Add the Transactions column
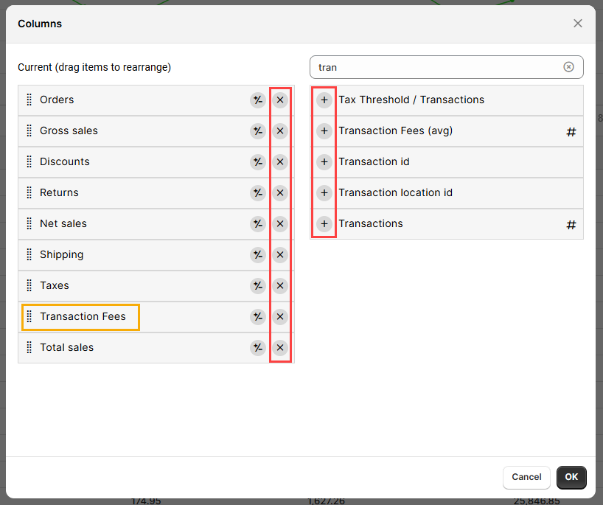The image size is (603, 505). click(324, 224)
